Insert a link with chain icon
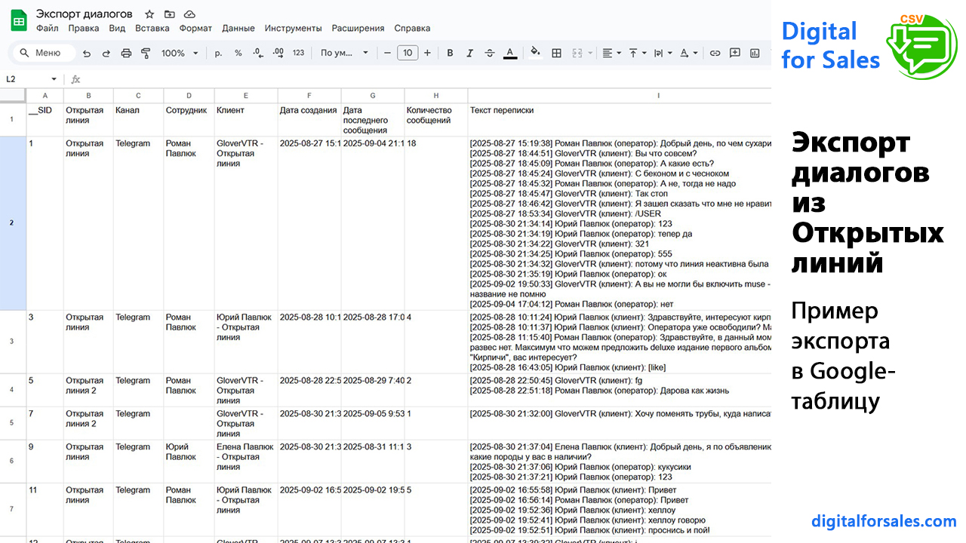The image size is (966, 543). (x=715, y=54)
